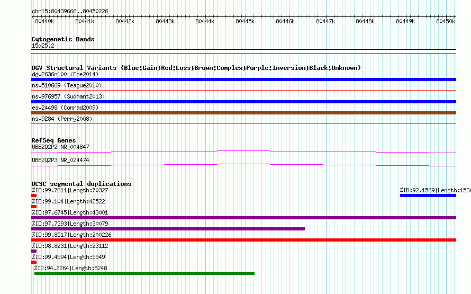Click the UCSC segmental duplications track title

click(81, 184)
